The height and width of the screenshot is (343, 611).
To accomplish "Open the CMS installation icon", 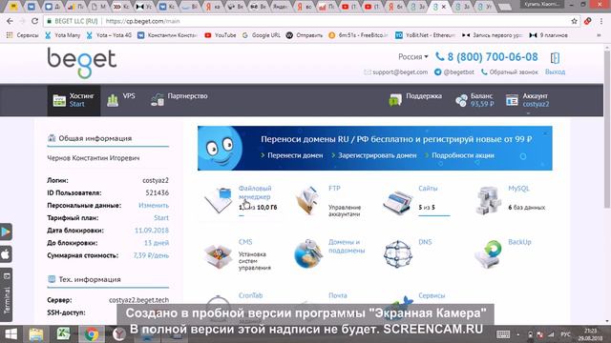I will click(x=219, y=255).
